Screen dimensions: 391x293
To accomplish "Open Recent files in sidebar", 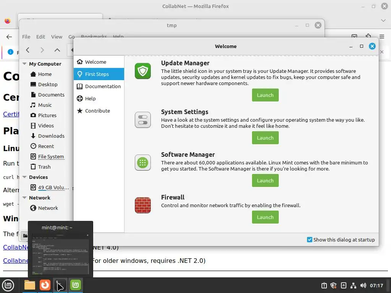I will point(46,146).
